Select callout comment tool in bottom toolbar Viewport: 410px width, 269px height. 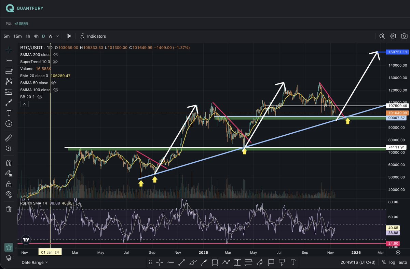point(271,262)
